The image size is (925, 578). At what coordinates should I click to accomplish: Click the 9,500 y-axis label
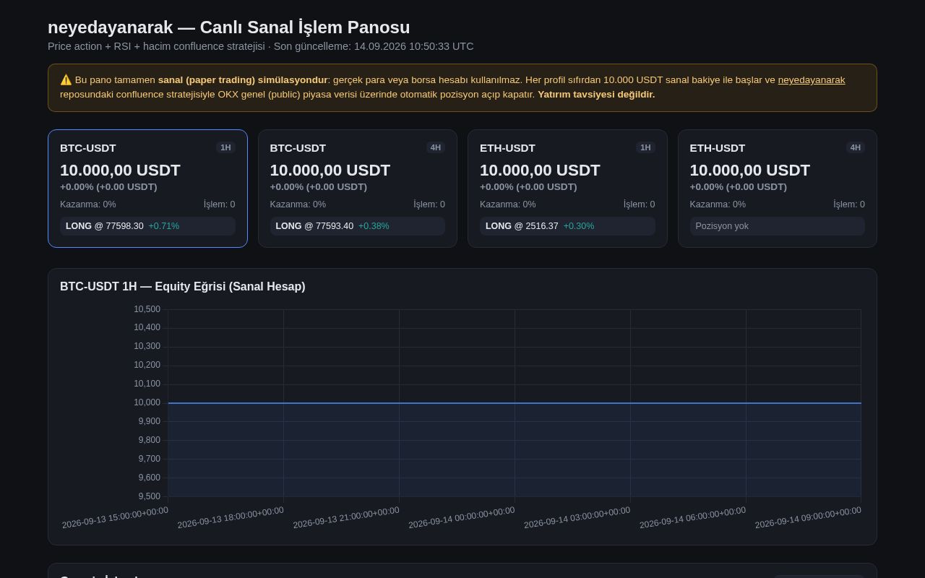(150, 496)
